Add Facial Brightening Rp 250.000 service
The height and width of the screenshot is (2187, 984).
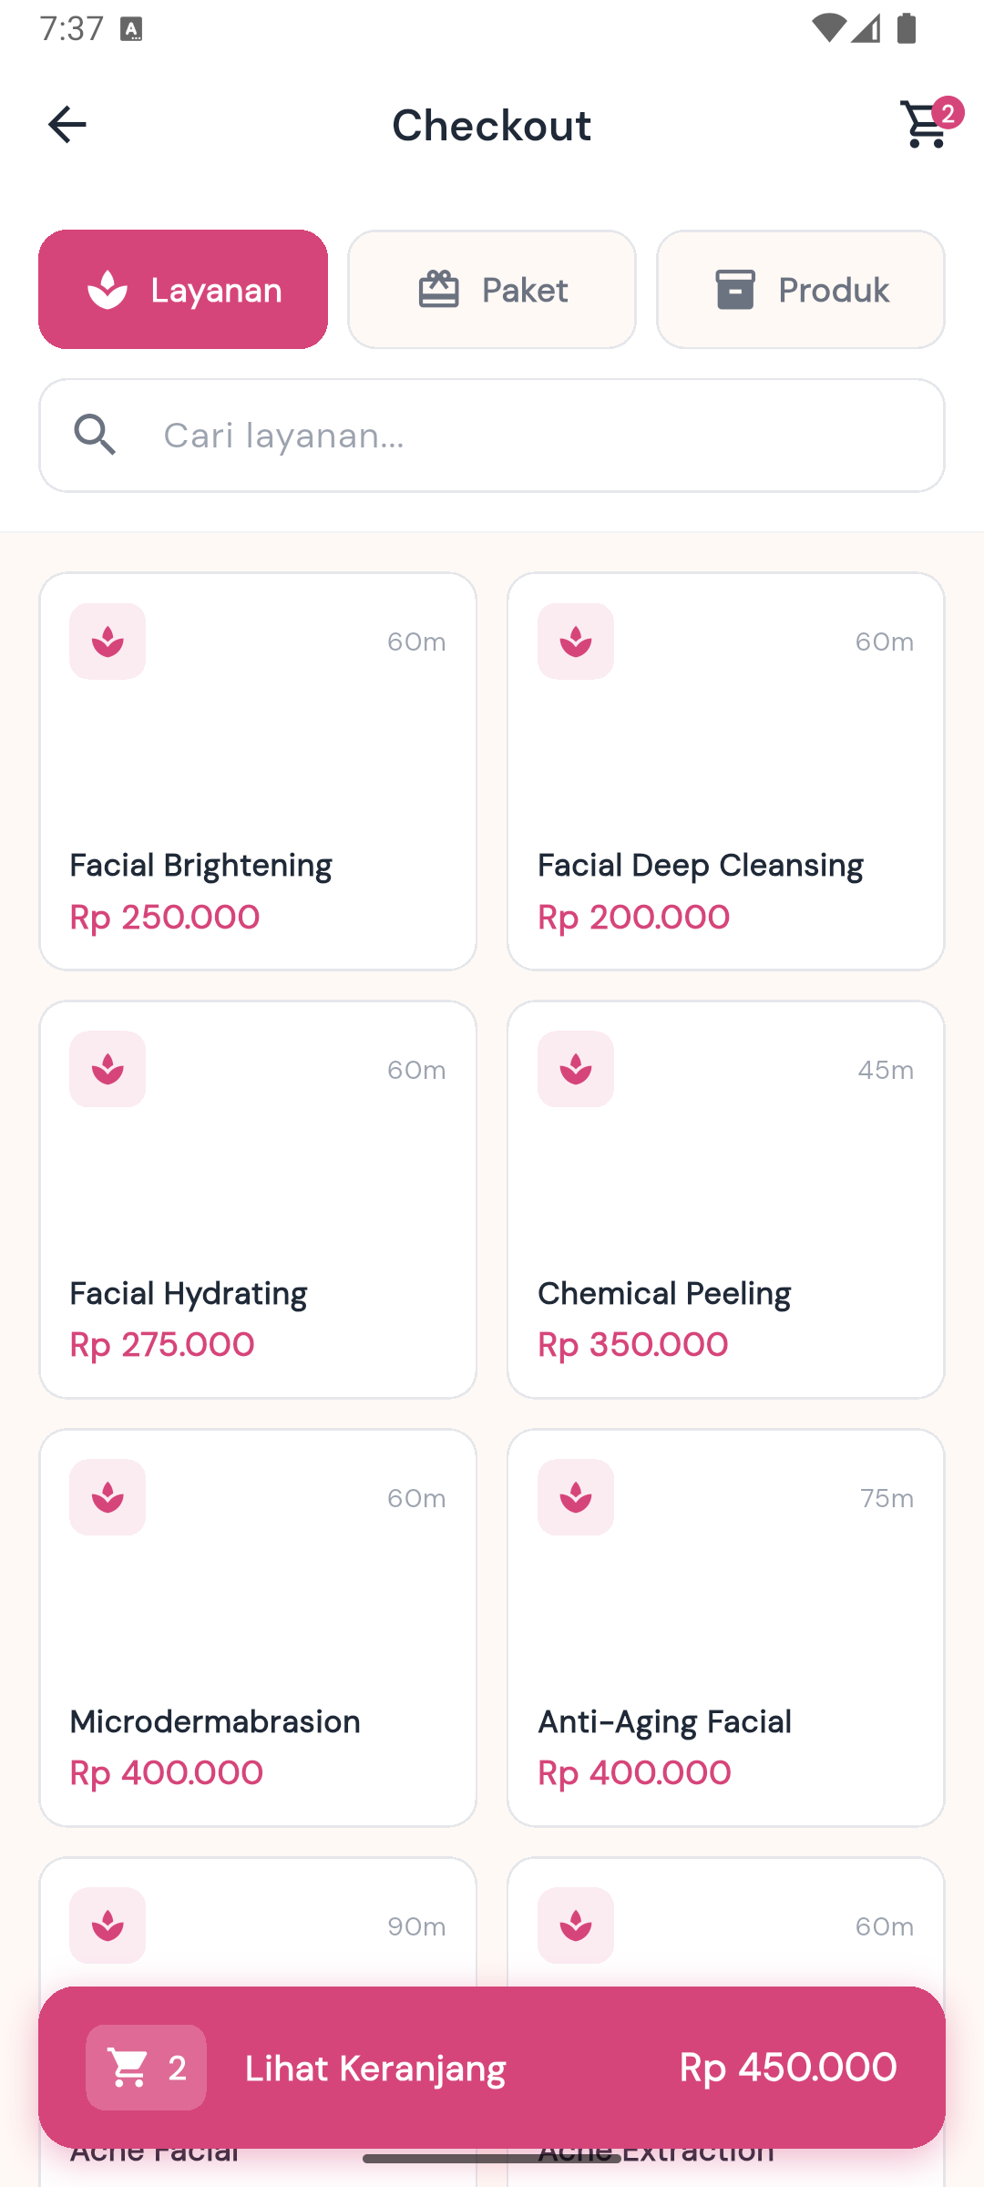point(258,771)
